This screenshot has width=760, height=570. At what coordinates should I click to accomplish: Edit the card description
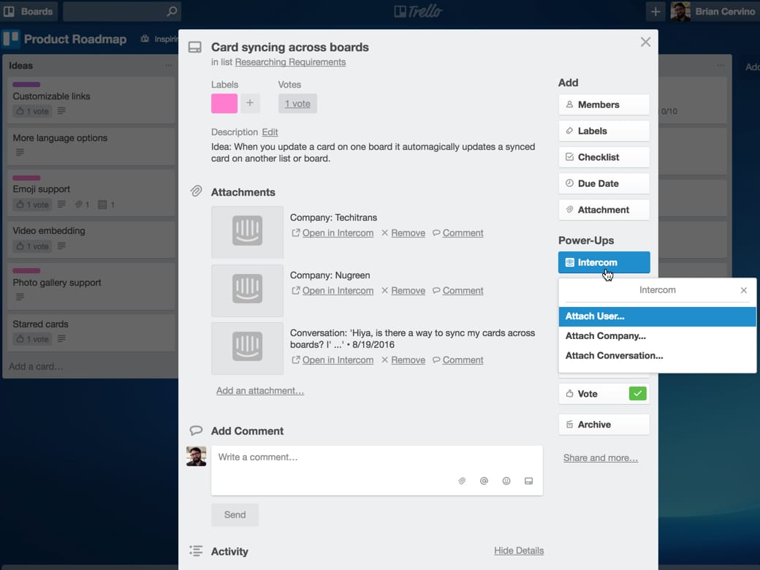tap(270, 132)
